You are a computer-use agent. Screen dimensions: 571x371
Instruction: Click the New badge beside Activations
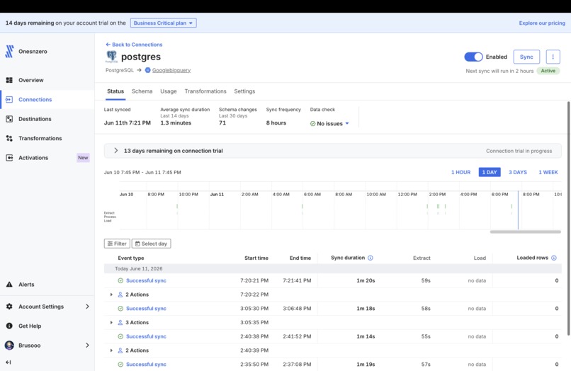(83, 158)
